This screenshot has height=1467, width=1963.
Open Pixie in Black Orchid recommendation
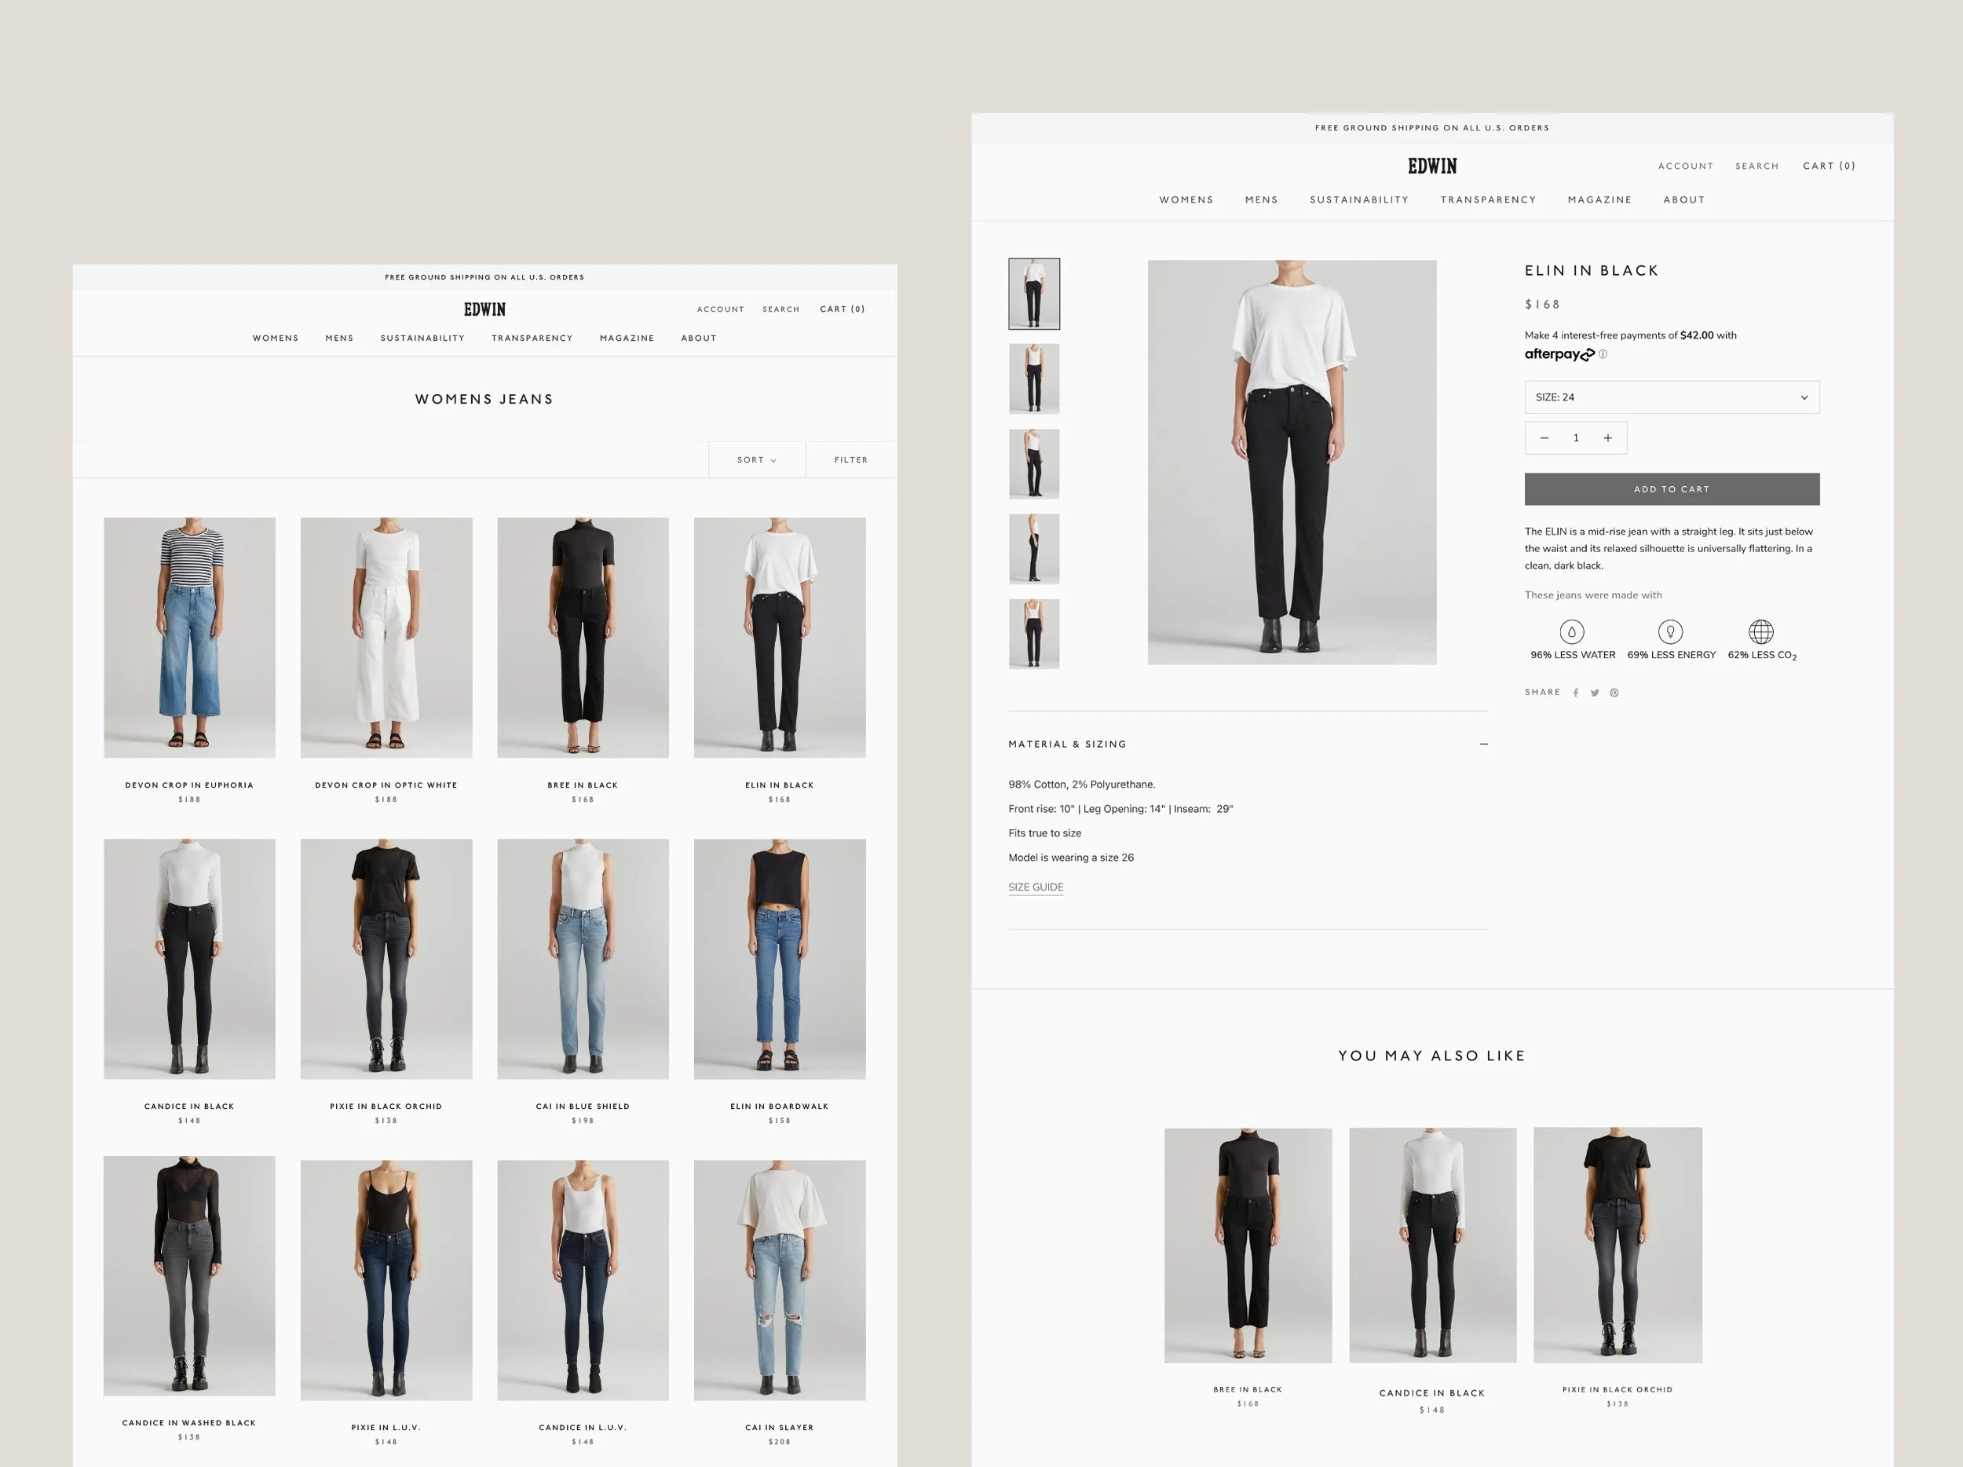coord(1617,1245)
